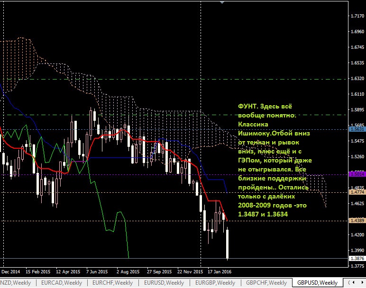Open the partly visible NZD,Weekly tab
Viewport: 366px width, 288px height.
click(x=15, y=283)
